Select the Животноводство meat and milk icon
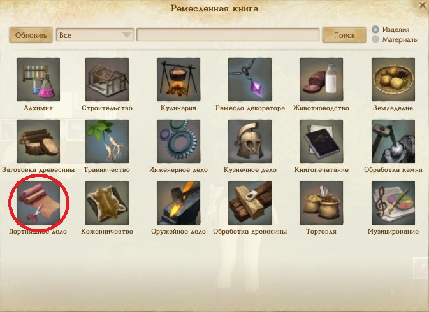The image size is (429, 312). click(x=321, y=80)
